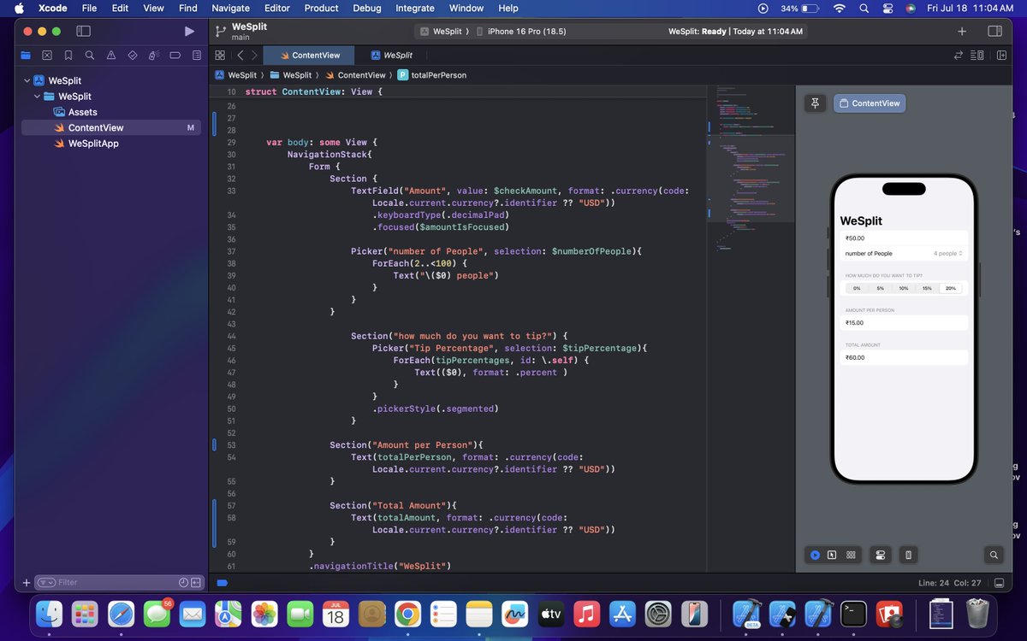The height and width of the screenshot is (641, 1027).
Task: Select ContentView in the navigator
Action: point(111,127)
